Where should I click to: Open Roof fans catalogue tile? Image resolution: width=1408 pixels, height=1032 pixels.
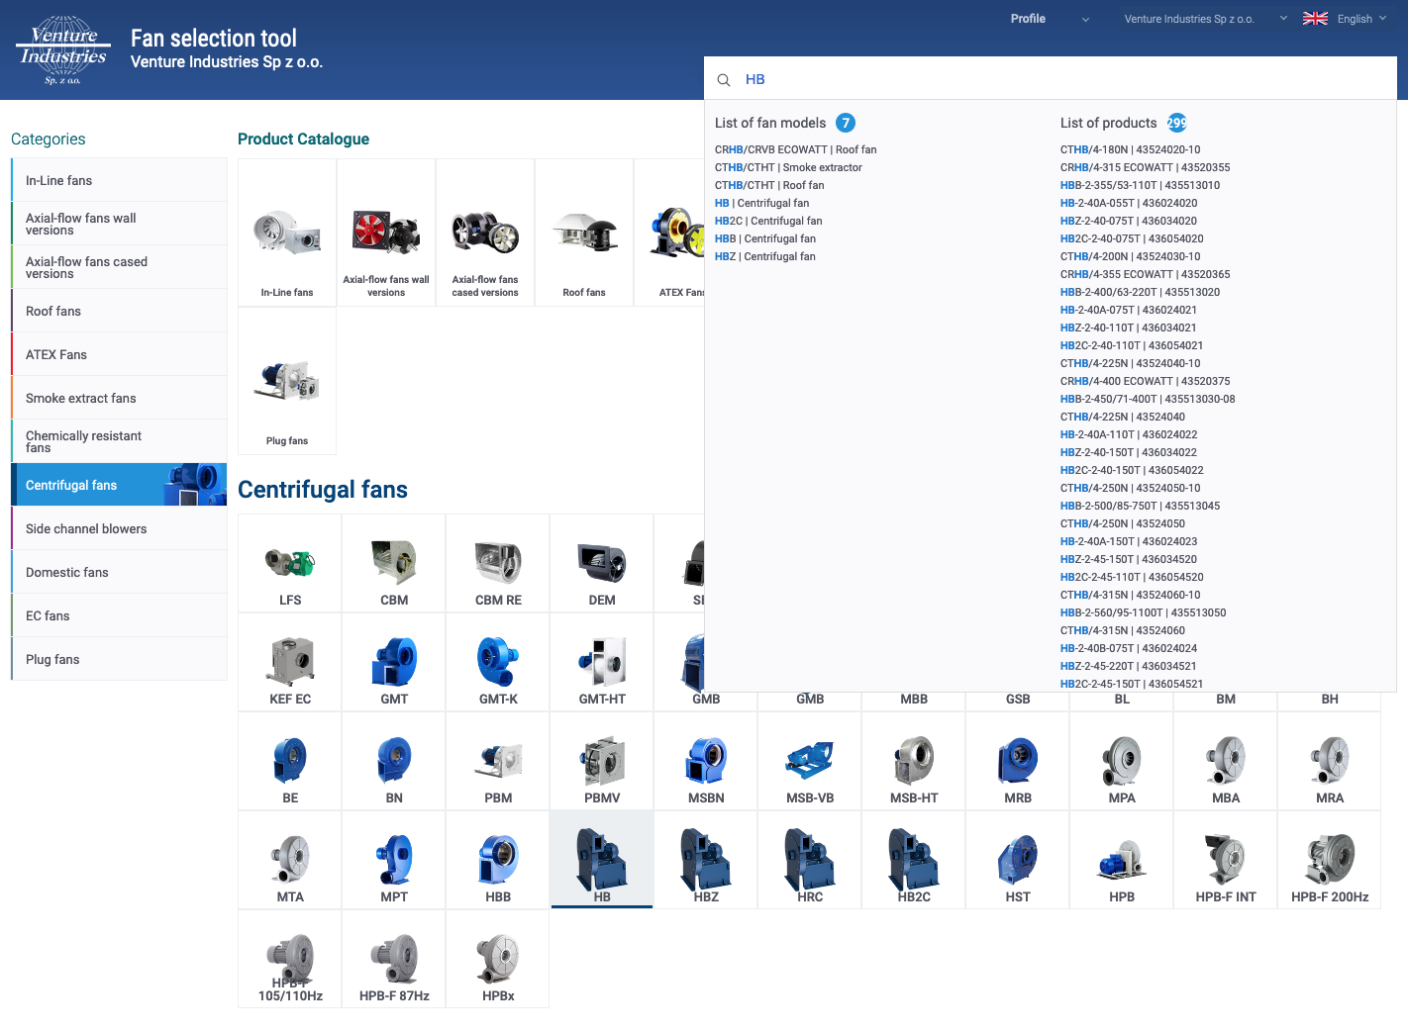[584, 233]
